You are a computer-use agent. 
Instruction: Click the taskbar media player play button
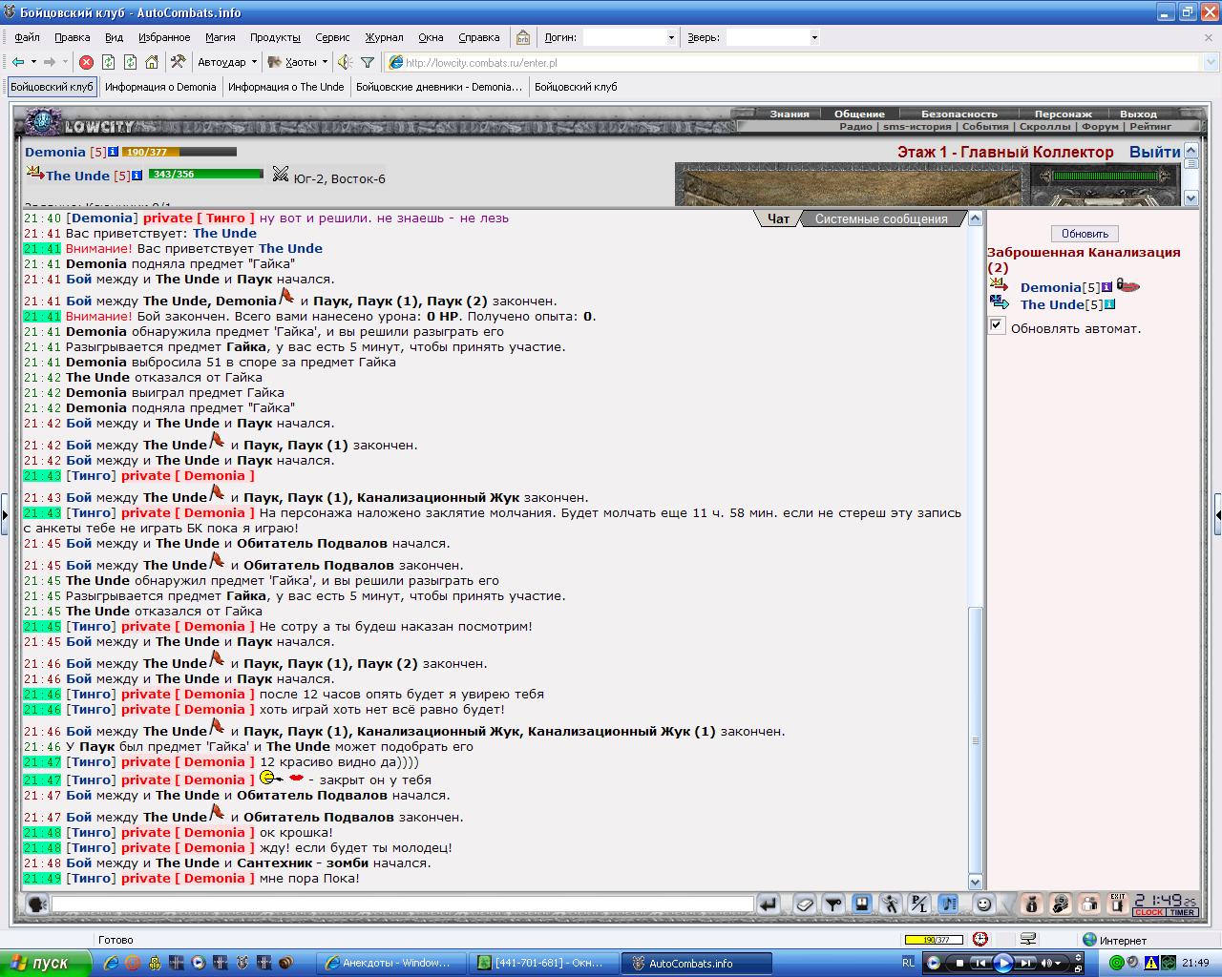[x=1002, y=963]
